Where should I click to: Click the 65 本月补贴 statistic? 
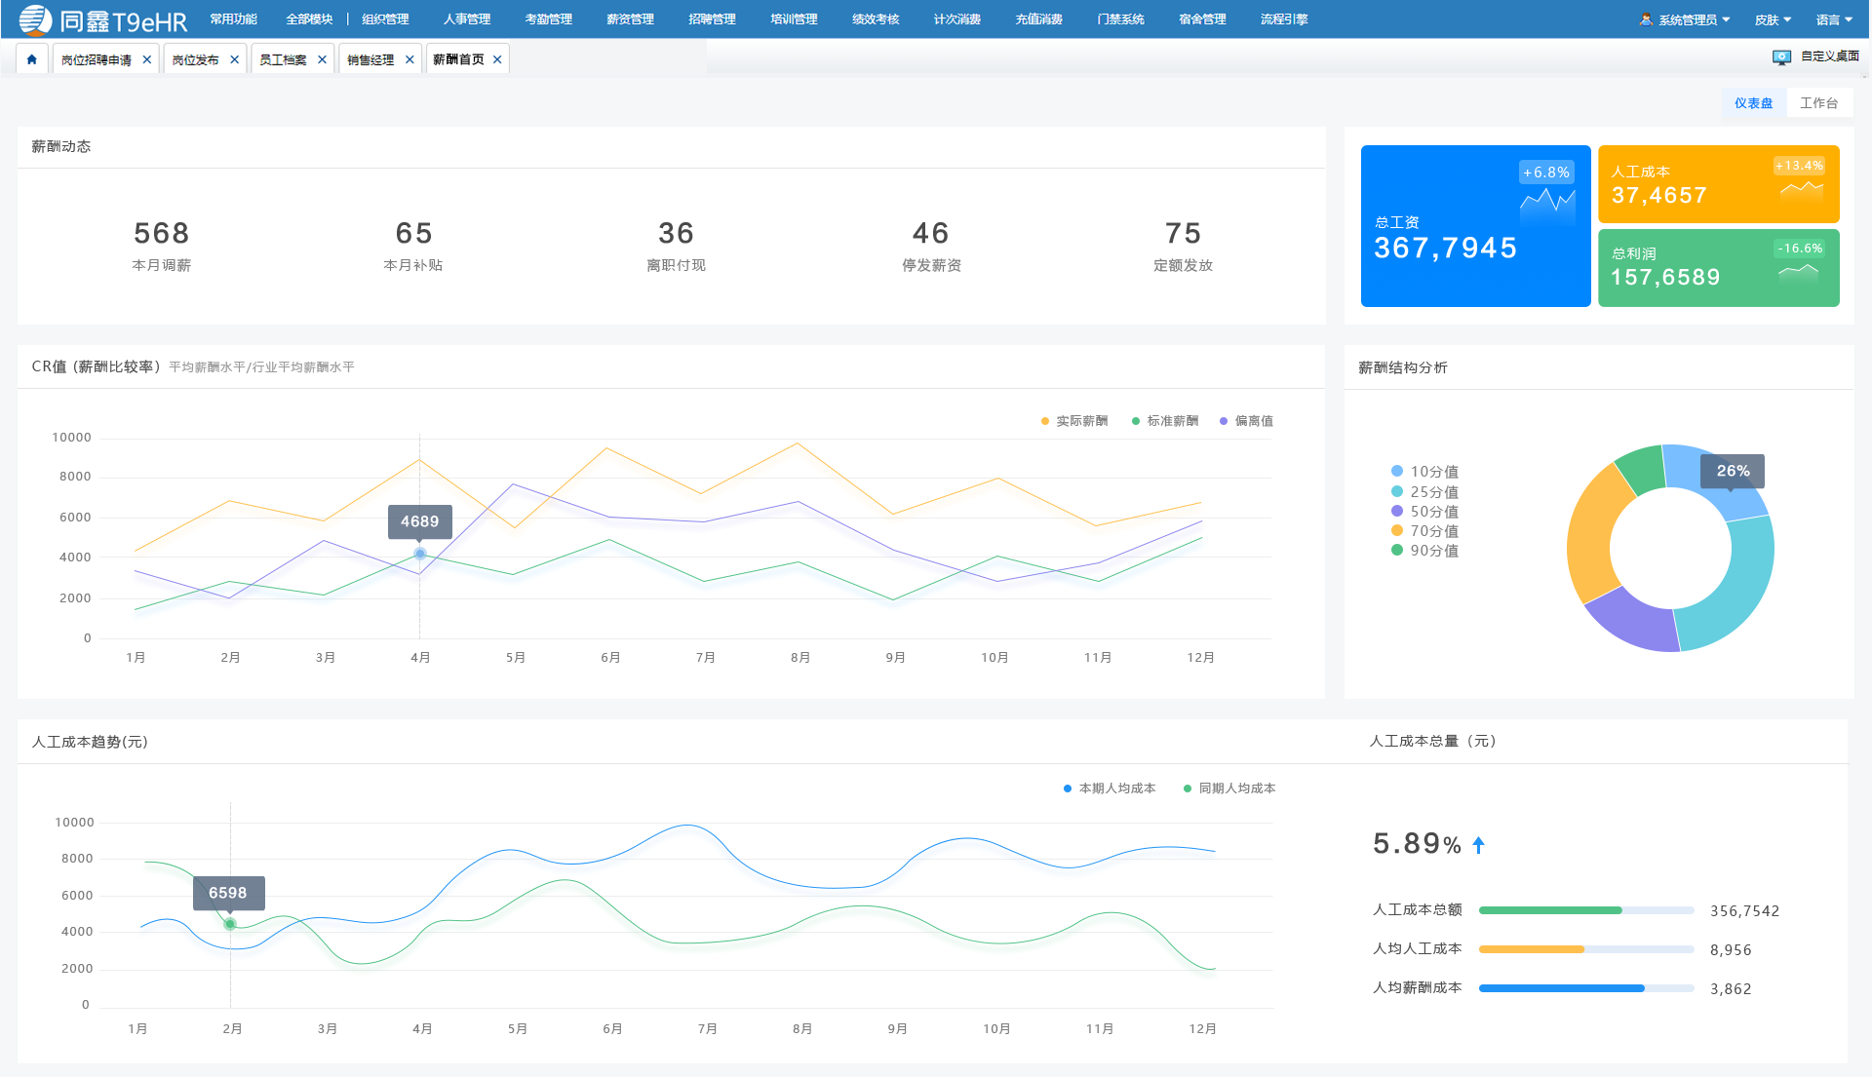tap(413, 246)
